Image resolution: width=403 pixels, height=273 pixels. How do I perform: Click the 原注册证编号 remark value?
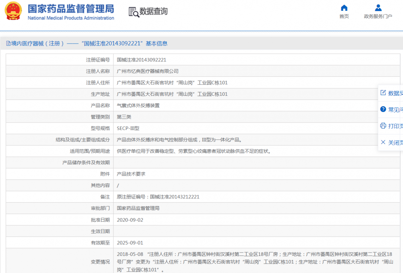pyautogui.click(x=158, y=197)
